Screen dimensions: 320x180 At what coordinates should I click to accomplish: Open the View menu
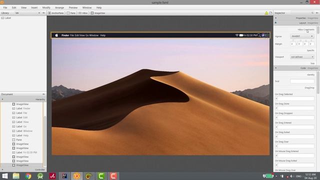pyautogui.click(x=23, y=7)
